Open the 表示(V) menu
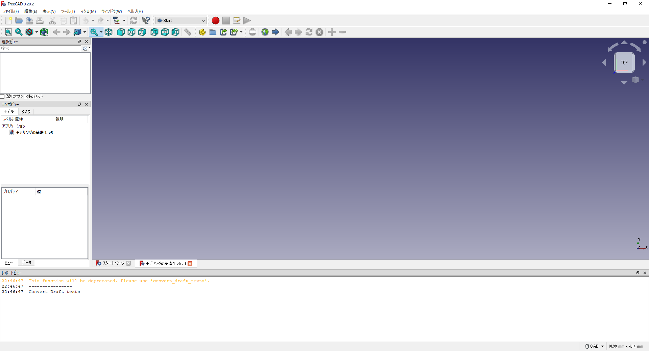649x351 pixels. click(49, 11)
